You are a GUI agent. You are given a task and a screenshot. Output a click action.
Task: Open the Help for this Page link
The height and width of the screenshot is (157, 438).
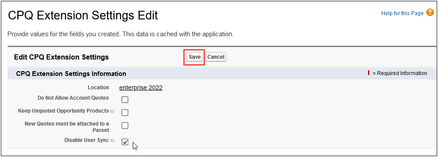[402, 13]
